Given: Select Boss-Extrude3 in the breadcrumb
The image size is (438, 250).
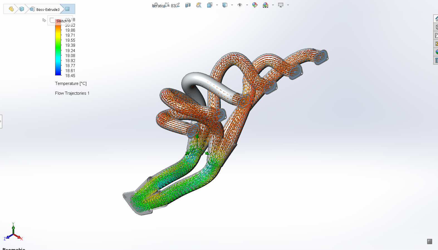Looking at the screenshot, I should (45, 9).
